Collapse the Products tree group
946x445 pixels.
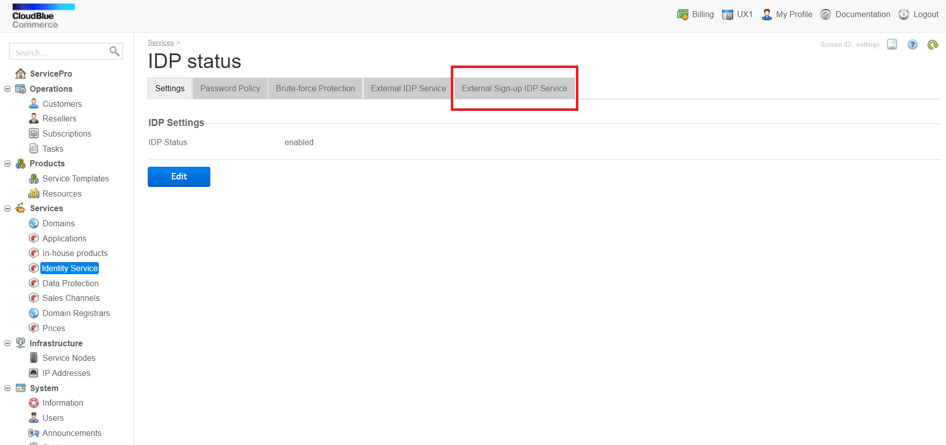tap(8, 163)
